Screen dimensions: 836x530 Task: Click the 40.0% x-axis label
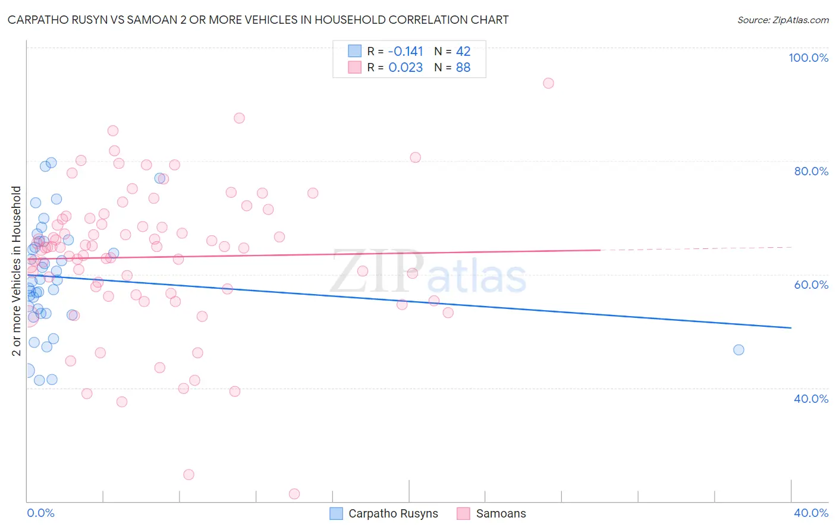pyautogui.click(x=811, y=513)
